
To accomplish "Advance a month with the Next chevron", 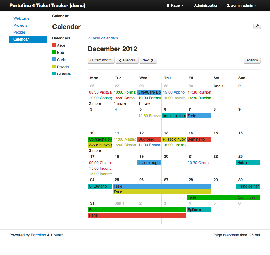I will point(148,60).
